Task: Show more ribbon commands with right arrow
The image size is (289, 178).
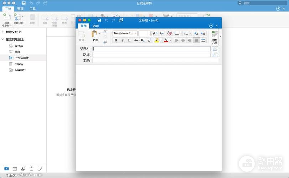Action: pos(220,37)
